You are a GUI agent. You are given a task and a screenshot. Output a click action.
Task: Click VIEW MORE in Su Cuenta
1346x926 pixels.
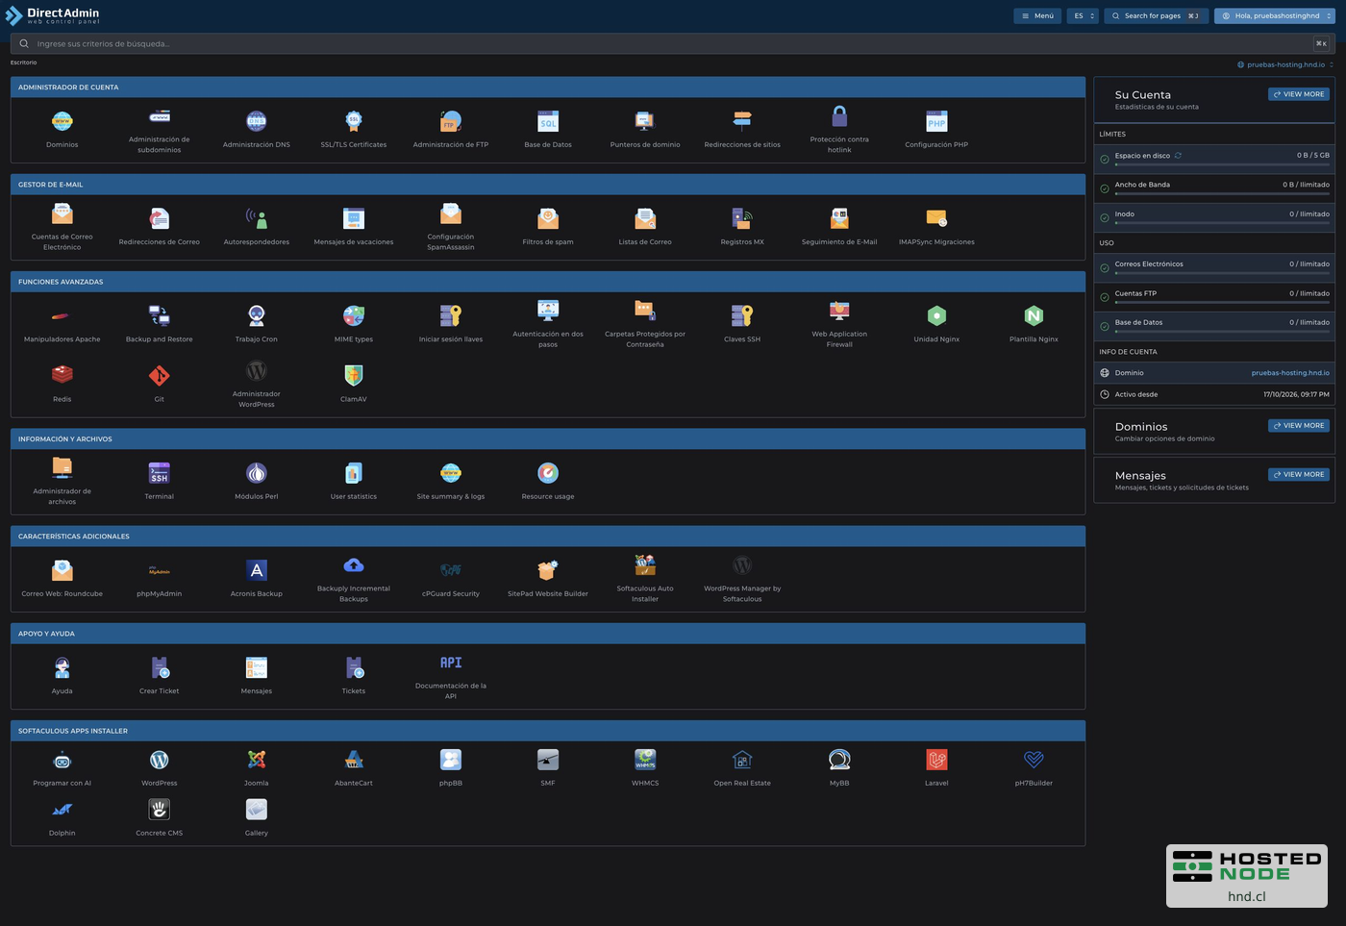coord(1299,94)
